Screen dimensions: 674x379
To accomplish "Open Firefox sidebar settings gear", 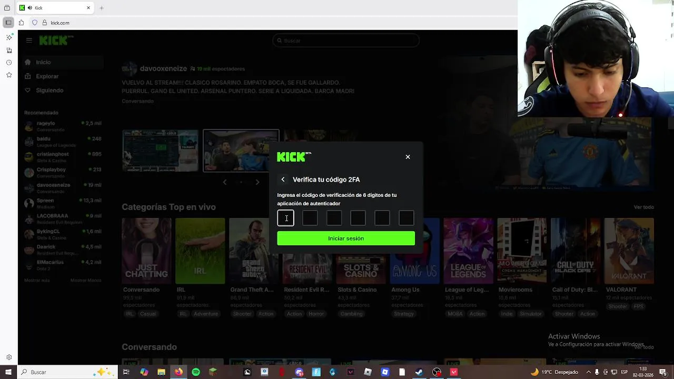I will pos(9,357).
